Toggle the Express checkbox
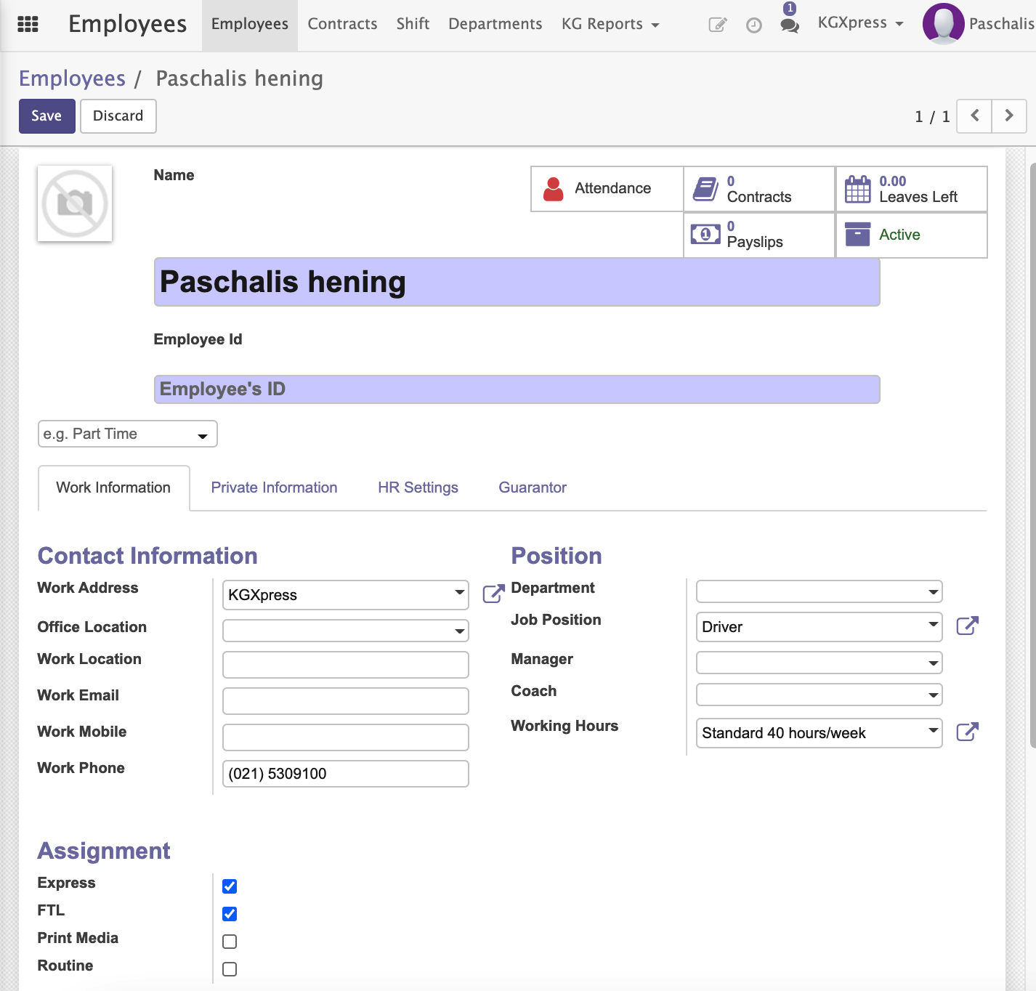The image size is (1036, 991). (230, 886)
